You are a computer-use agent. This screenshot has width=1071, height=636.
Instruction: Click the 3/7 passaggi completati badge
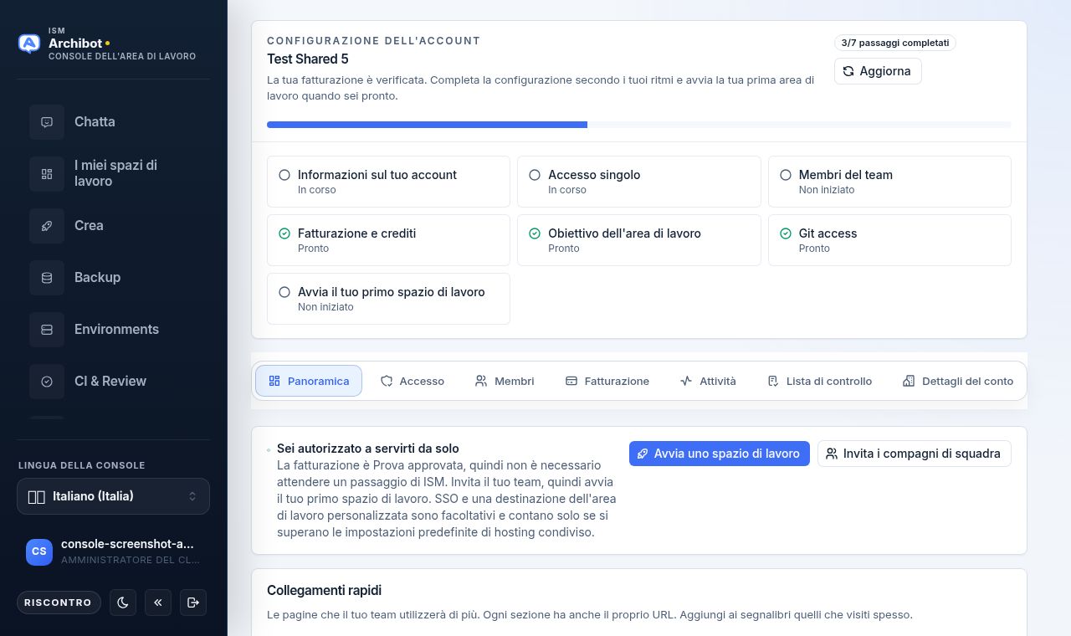895,43
